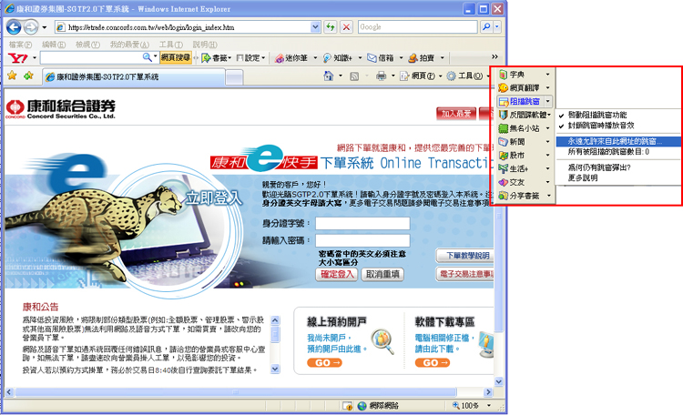This screenshot has height=415, width=683.
Task: Click the Yahoo toolbar search text box
Action: click(91, 57)
